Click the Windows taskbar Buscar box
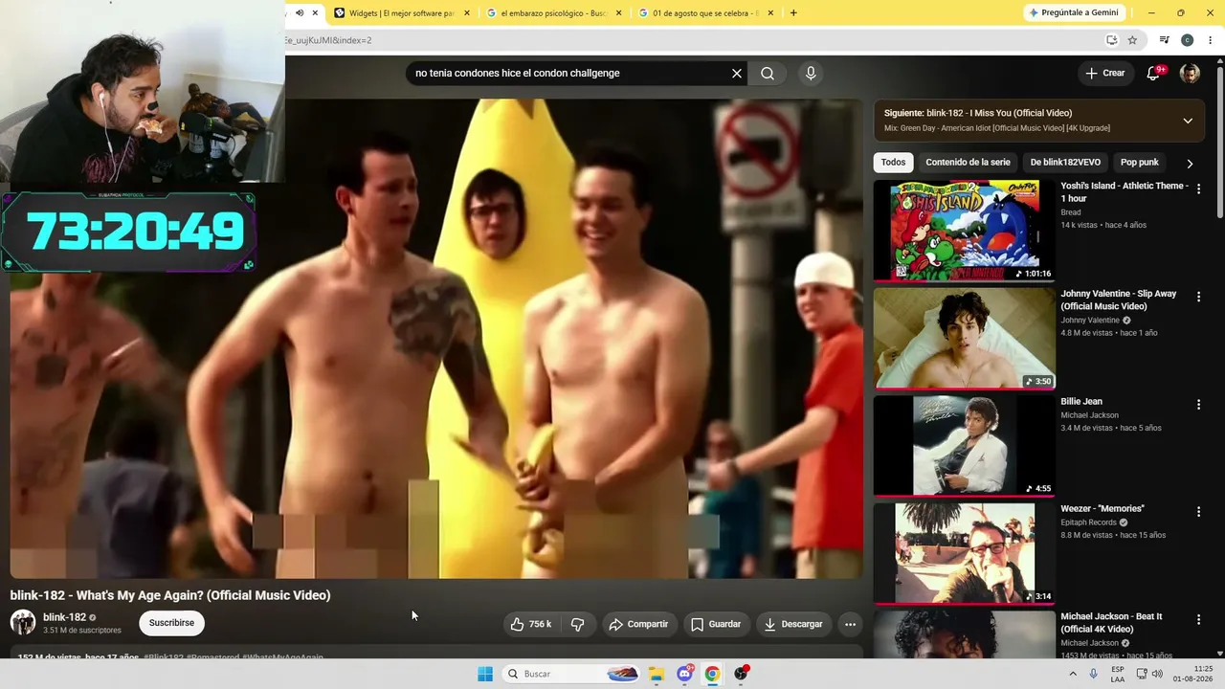 pyautogui.click(x=571, y=674)
